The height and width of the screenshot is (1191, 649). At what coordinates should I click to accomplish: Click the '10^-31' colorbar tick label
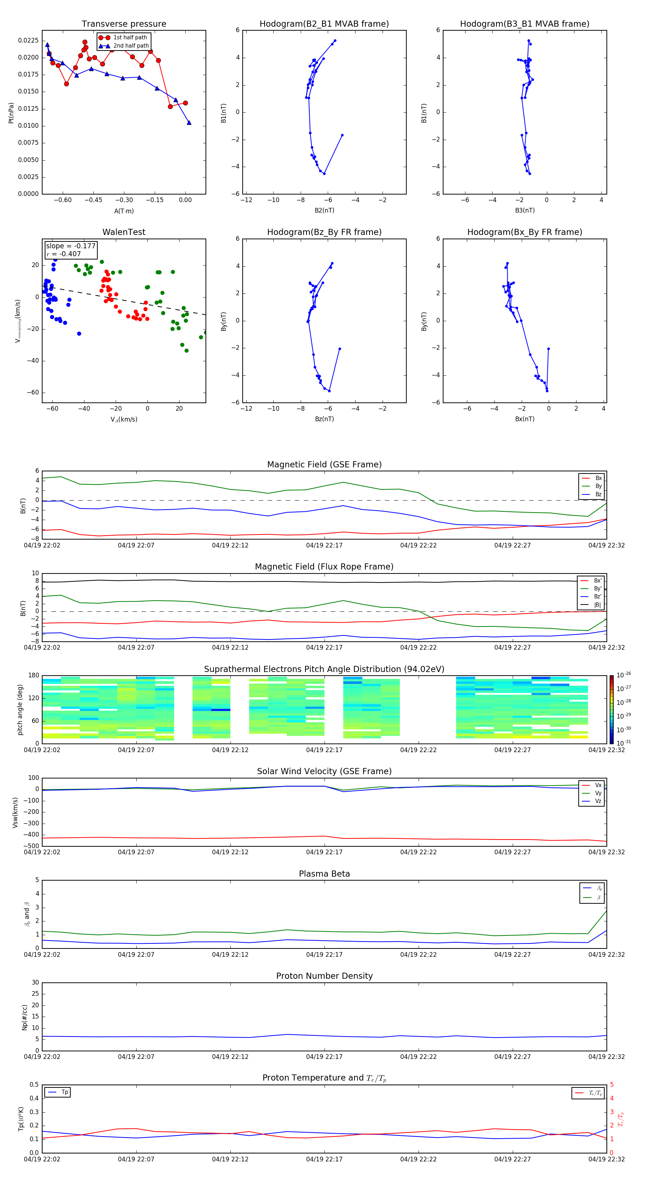624,743
